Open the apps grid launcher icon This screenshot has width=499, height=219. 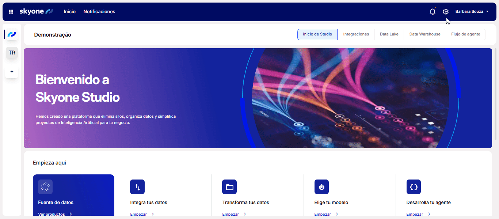(x=11, y=12)
